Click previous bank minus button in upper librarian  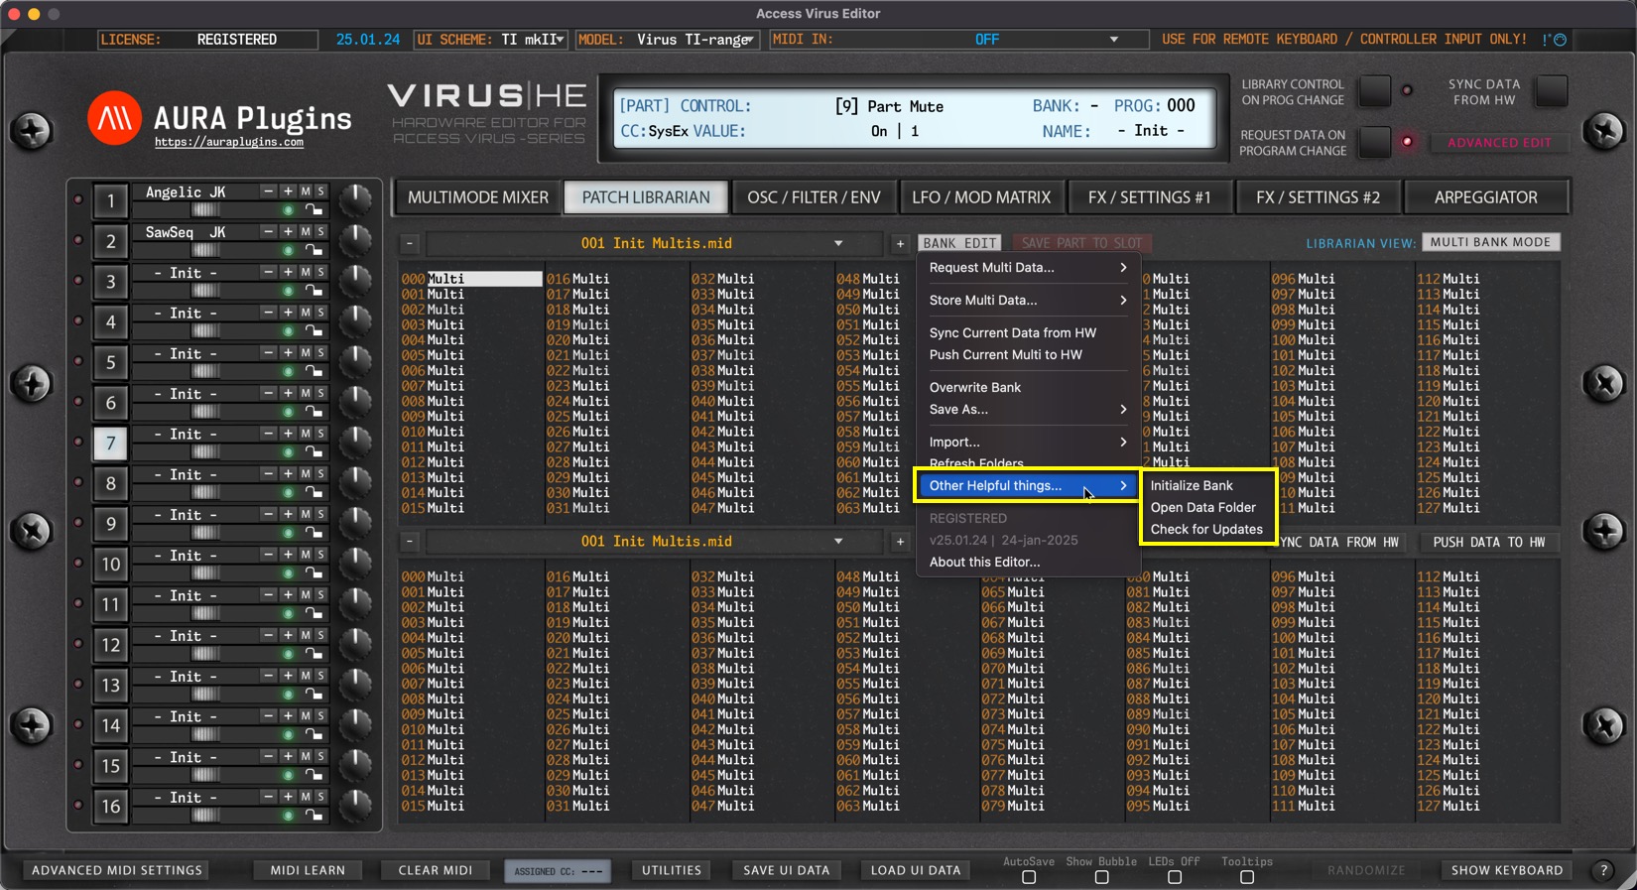(410, 243)
